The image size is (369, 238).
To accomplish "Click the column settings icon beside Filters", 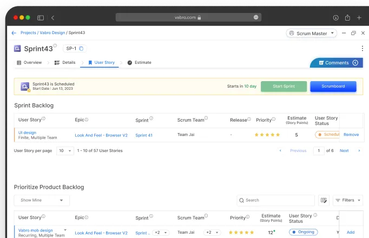I will click(x=324, y=200).
